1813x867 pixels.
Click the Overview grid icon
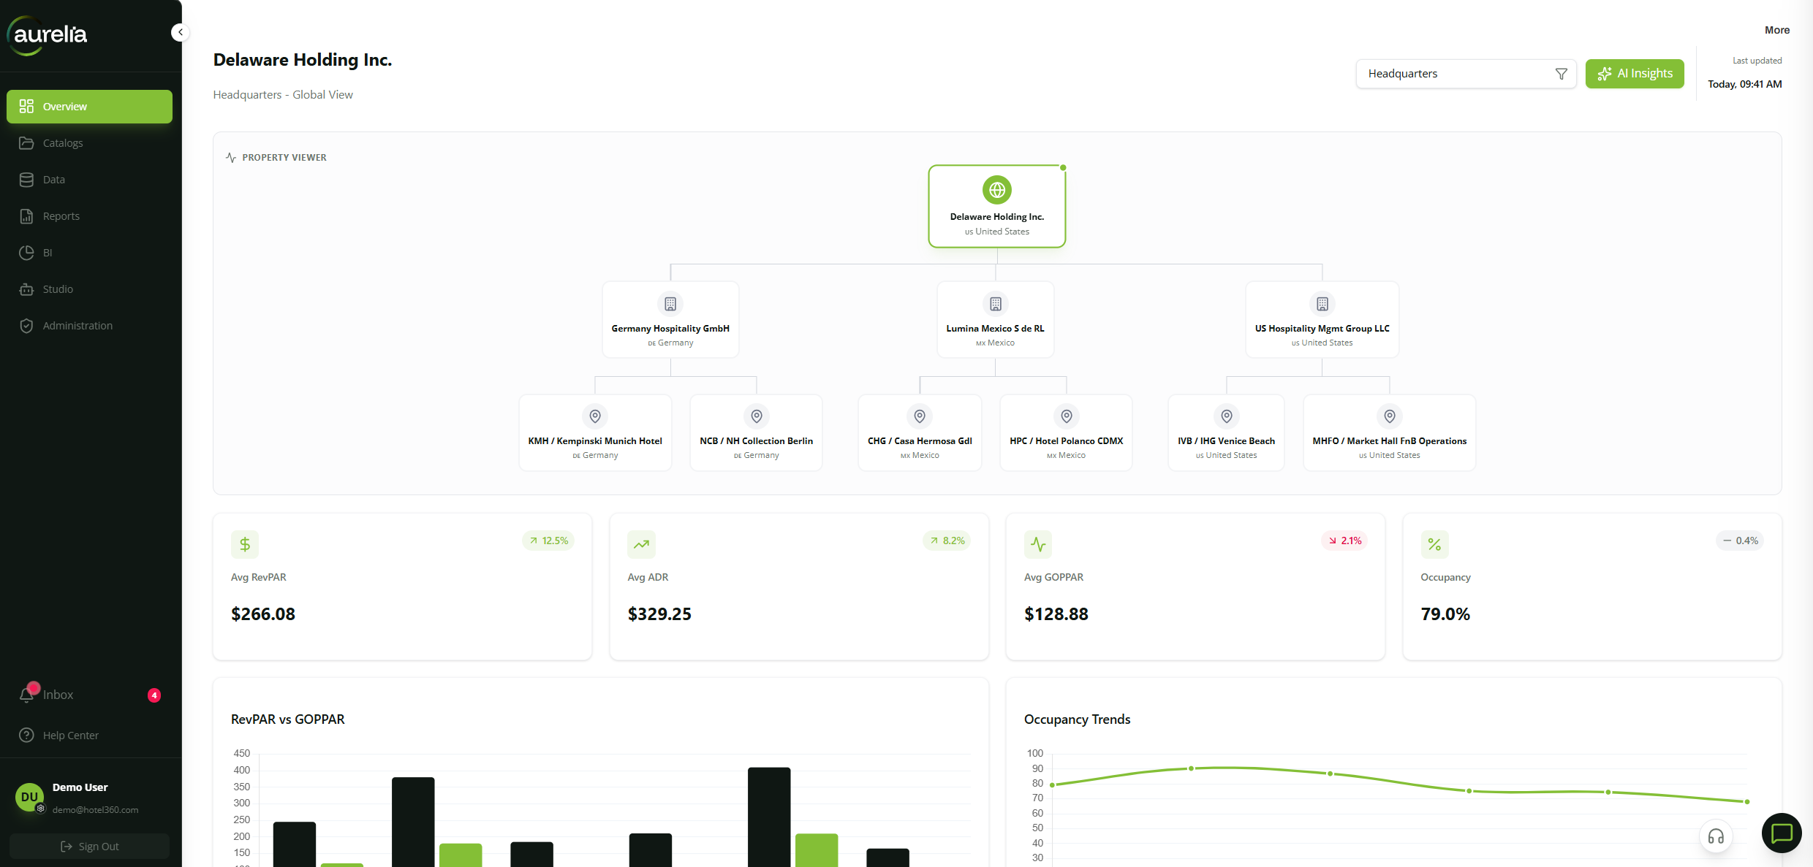click(x=26, y=107)
